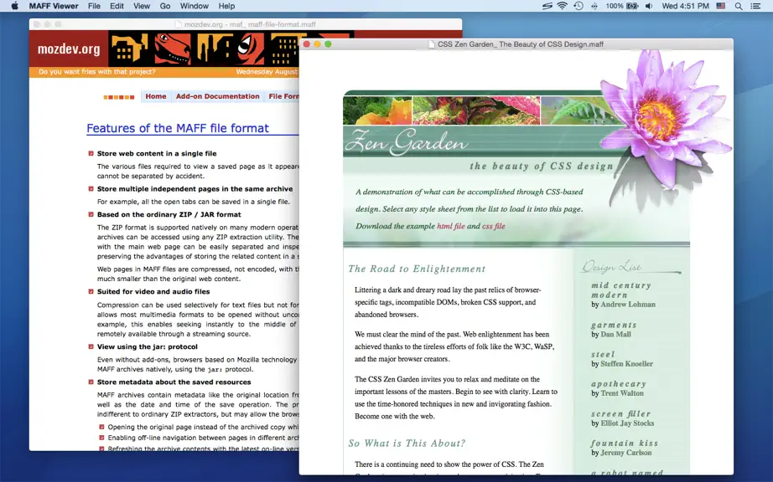The width and height of the screenshot is (773, 482).
Task: Click bullet icon beside Store metadata
Action: pos(91,382)
